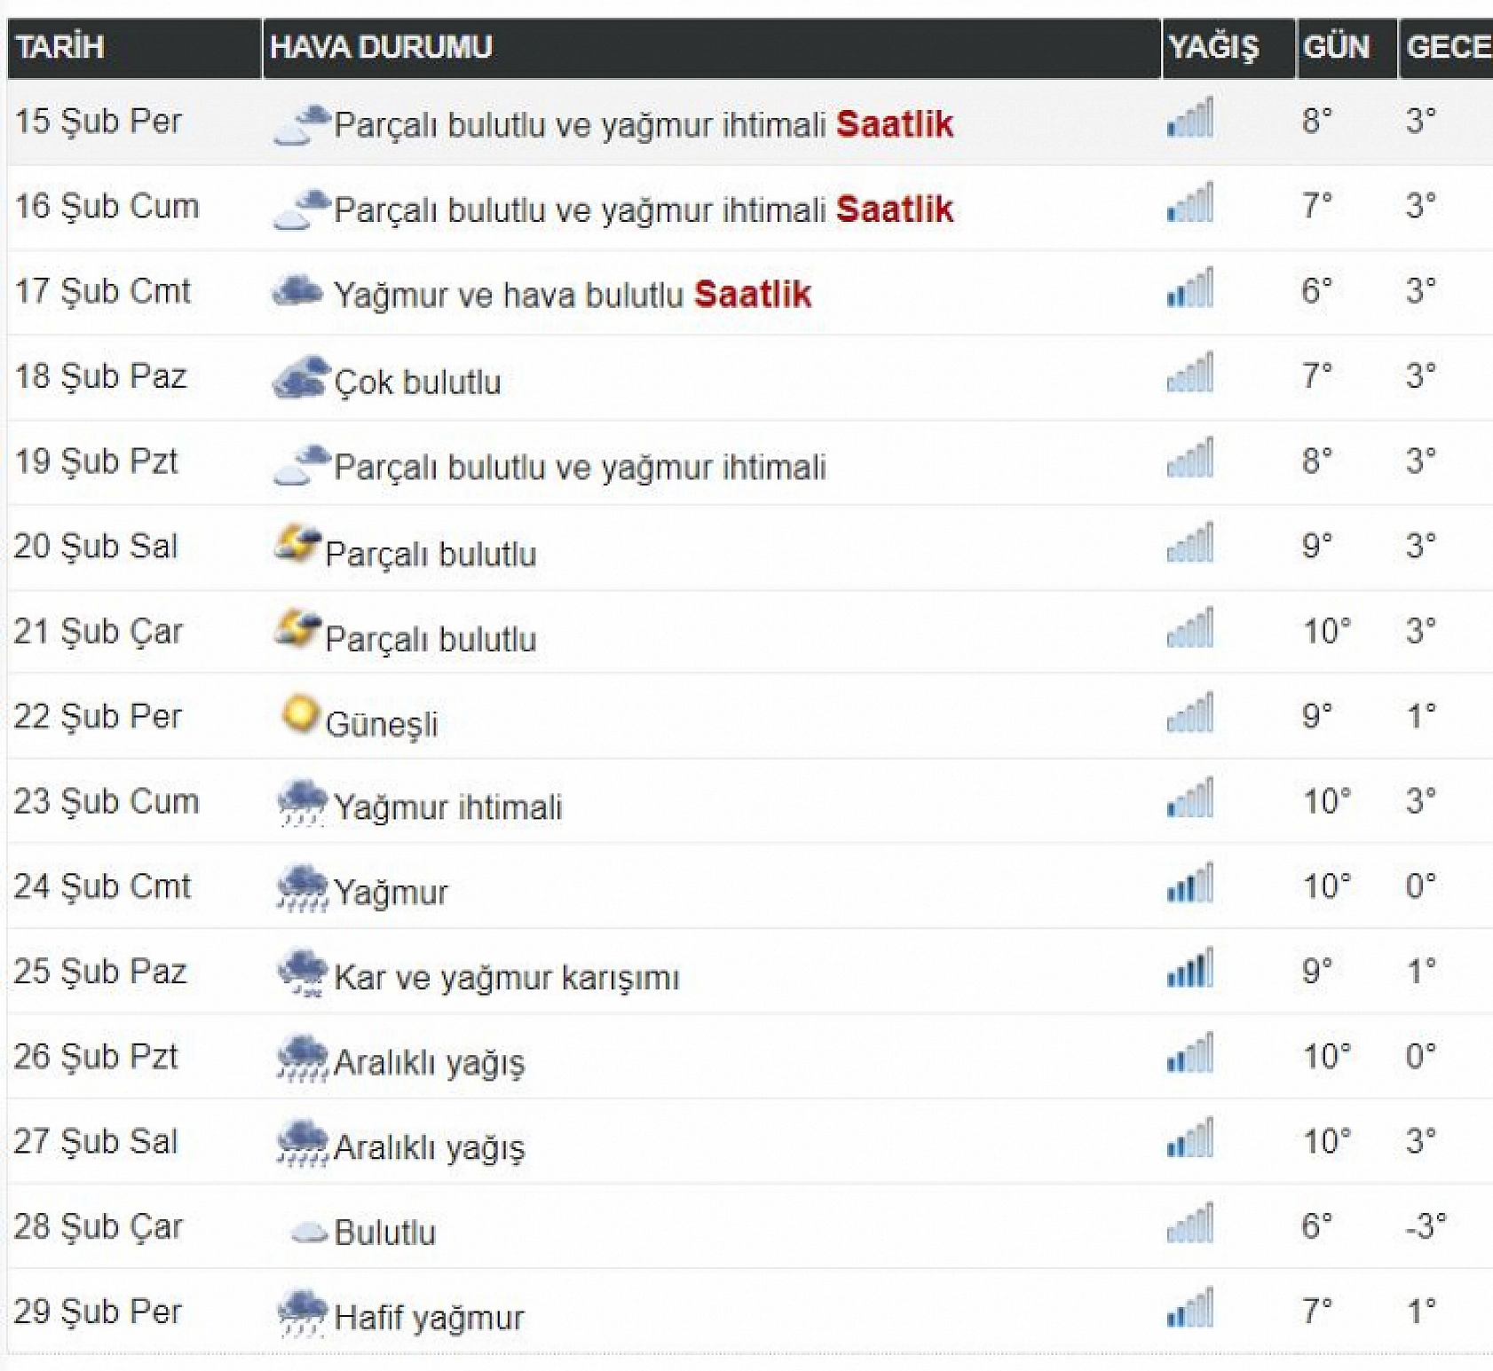Click the sunny icon for 22 Şub Per

point(300,714)
